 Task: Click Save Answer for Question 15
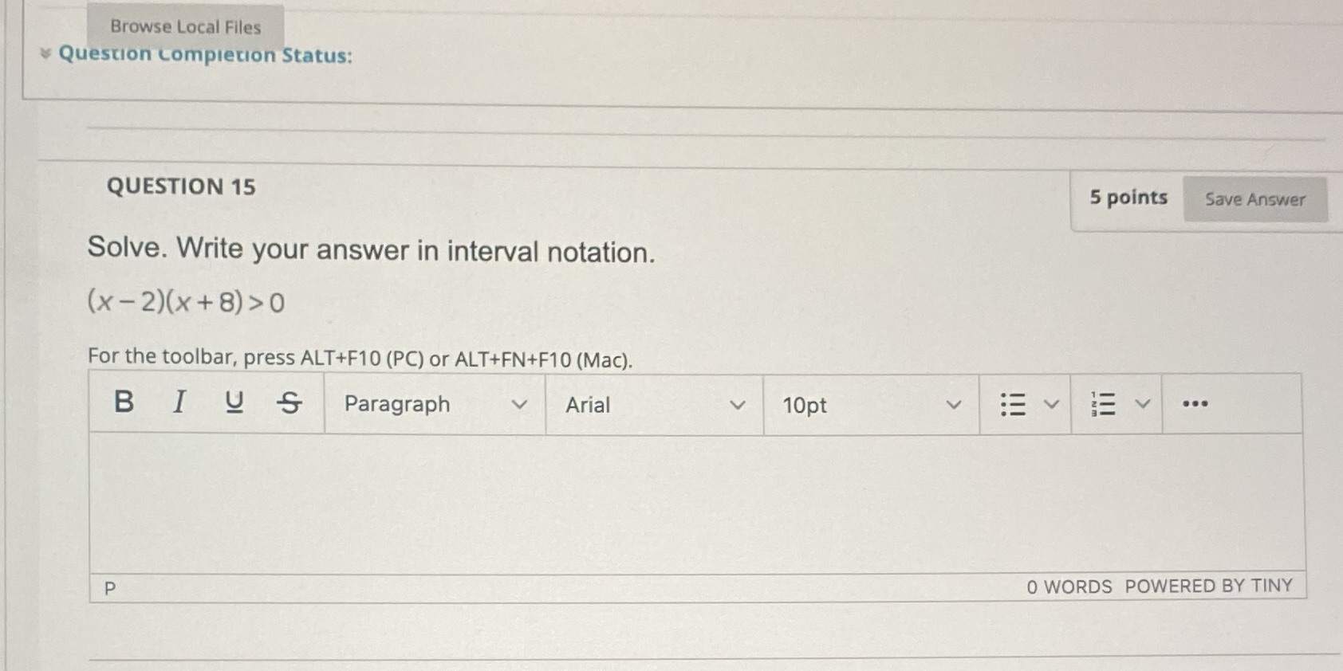[1254, 199]
